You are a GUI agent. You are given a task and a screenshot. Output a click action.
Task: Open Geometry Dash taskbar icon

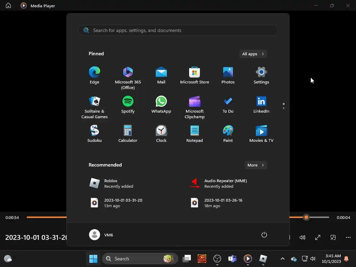(202, 259)
